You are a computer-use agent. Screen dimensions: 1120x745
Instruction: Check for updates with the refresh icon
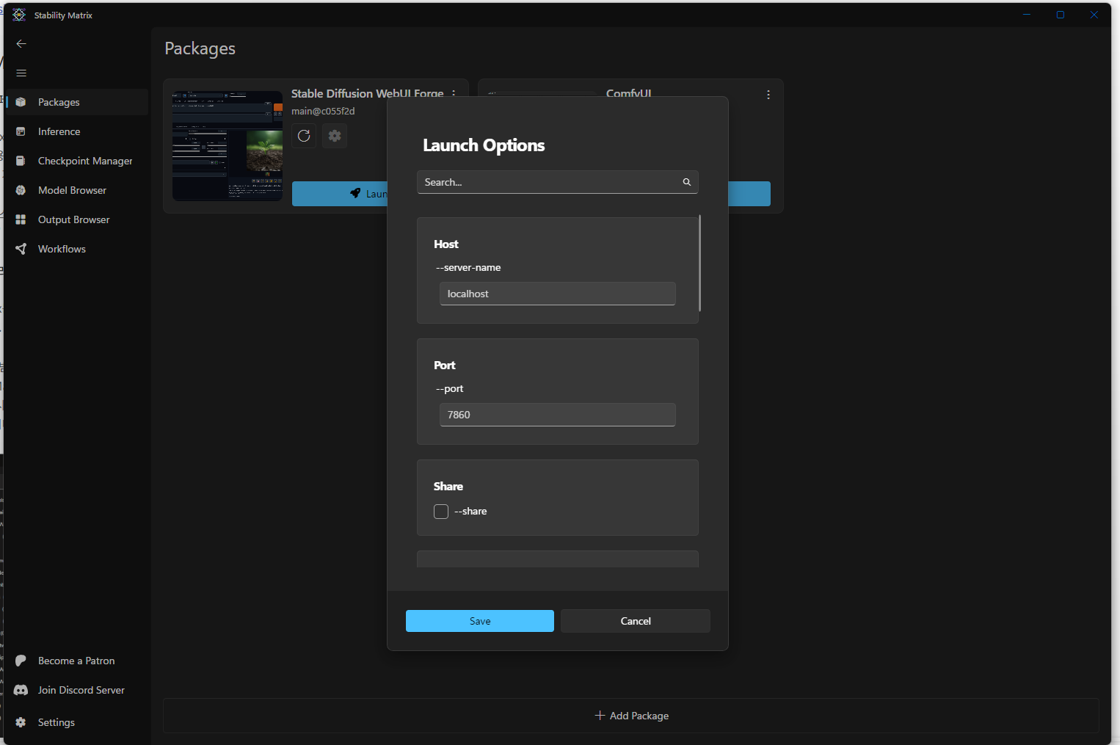pos(304,136)
